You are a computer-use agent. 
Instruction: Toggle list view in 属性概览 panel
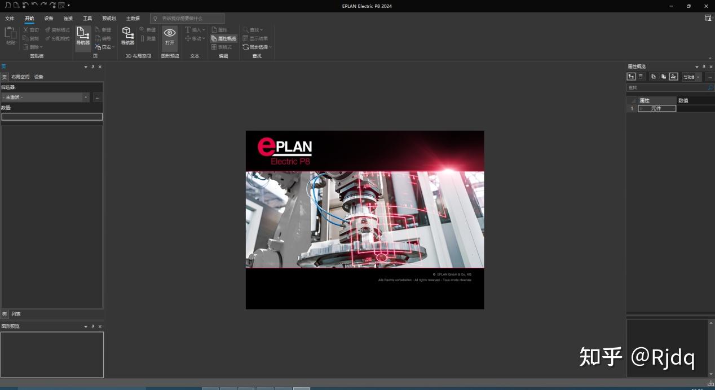click(x=640, y=77)
